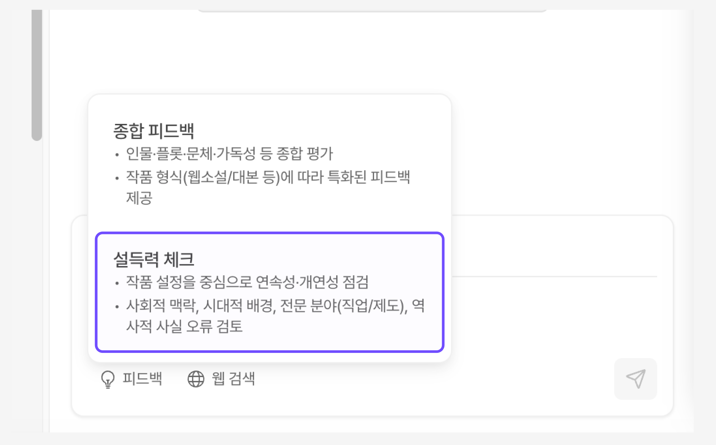Choose the highlighted 설득력 체크 option heading
The width and height of the screenshot is (716, 445).
153,259
